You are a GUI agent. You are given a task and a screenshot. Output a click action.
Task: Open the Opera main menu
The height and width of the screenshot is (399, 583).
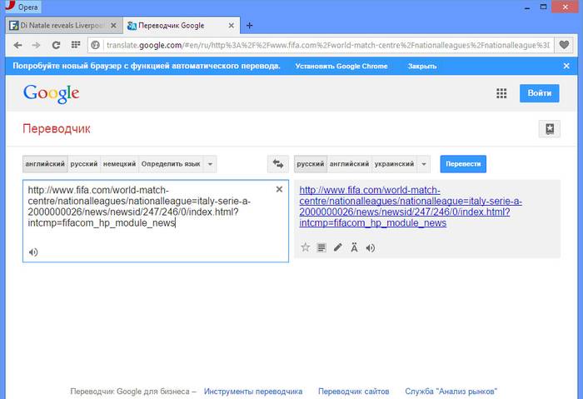click(x=23, y=6)
